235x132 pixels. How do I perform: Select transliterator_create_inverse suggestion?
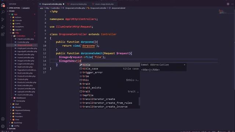click(x=109, y=107)
